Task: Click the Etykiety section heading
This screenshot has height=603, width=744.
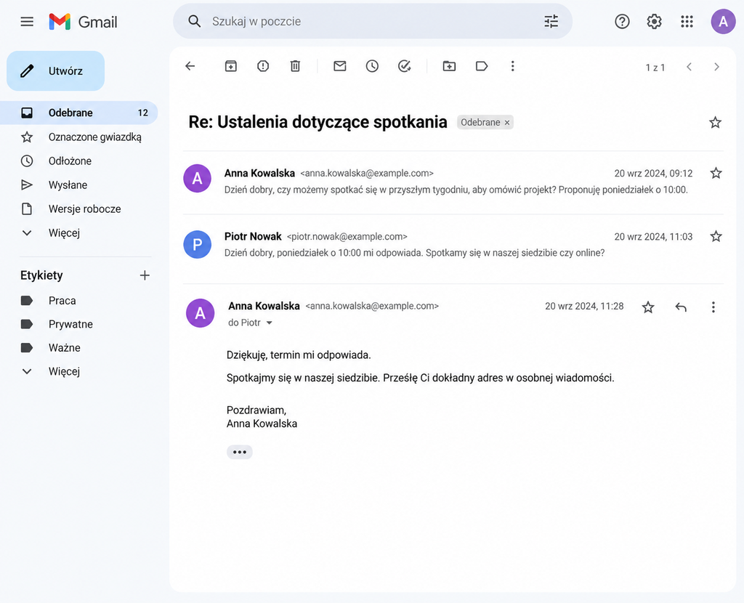Action: pyautogui.click(x=41, y=275)
